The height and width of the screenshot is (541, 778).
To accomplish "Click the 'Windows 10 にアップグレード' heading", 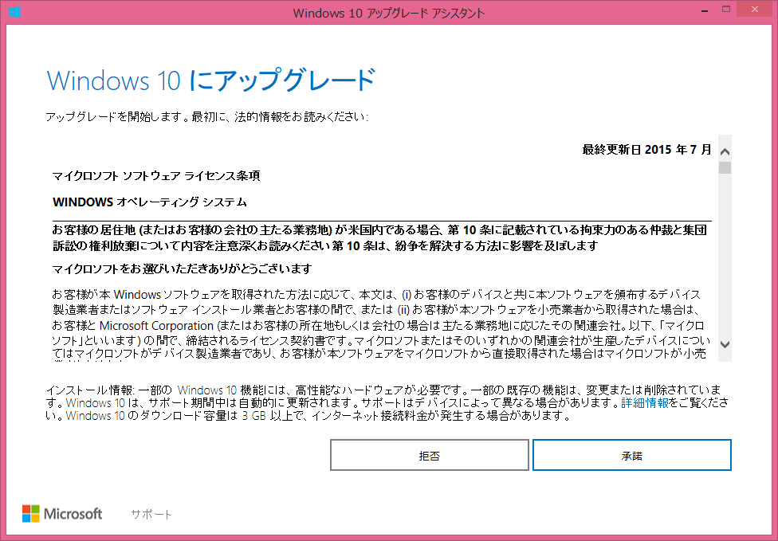I will tap(210, 80).
